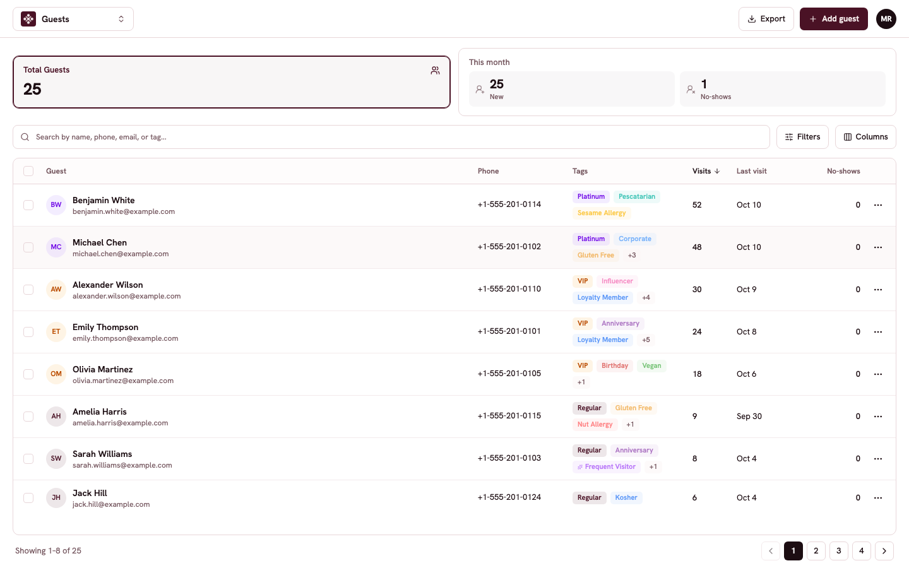The image size is (909, 568).
Task: Click the Export button
Action: pyautogui.click(x=766, y=19)
